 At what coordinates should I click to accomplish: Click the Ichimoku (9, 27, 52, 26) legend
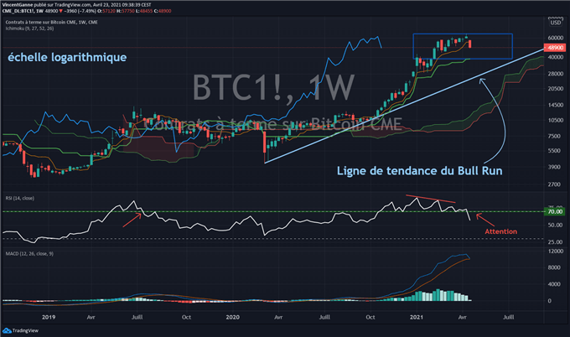pos(29,29)
